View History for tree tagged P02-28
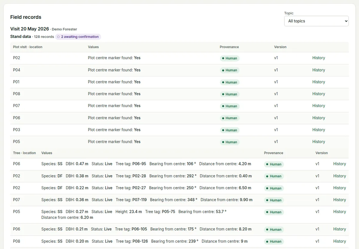 click(340, 176)
